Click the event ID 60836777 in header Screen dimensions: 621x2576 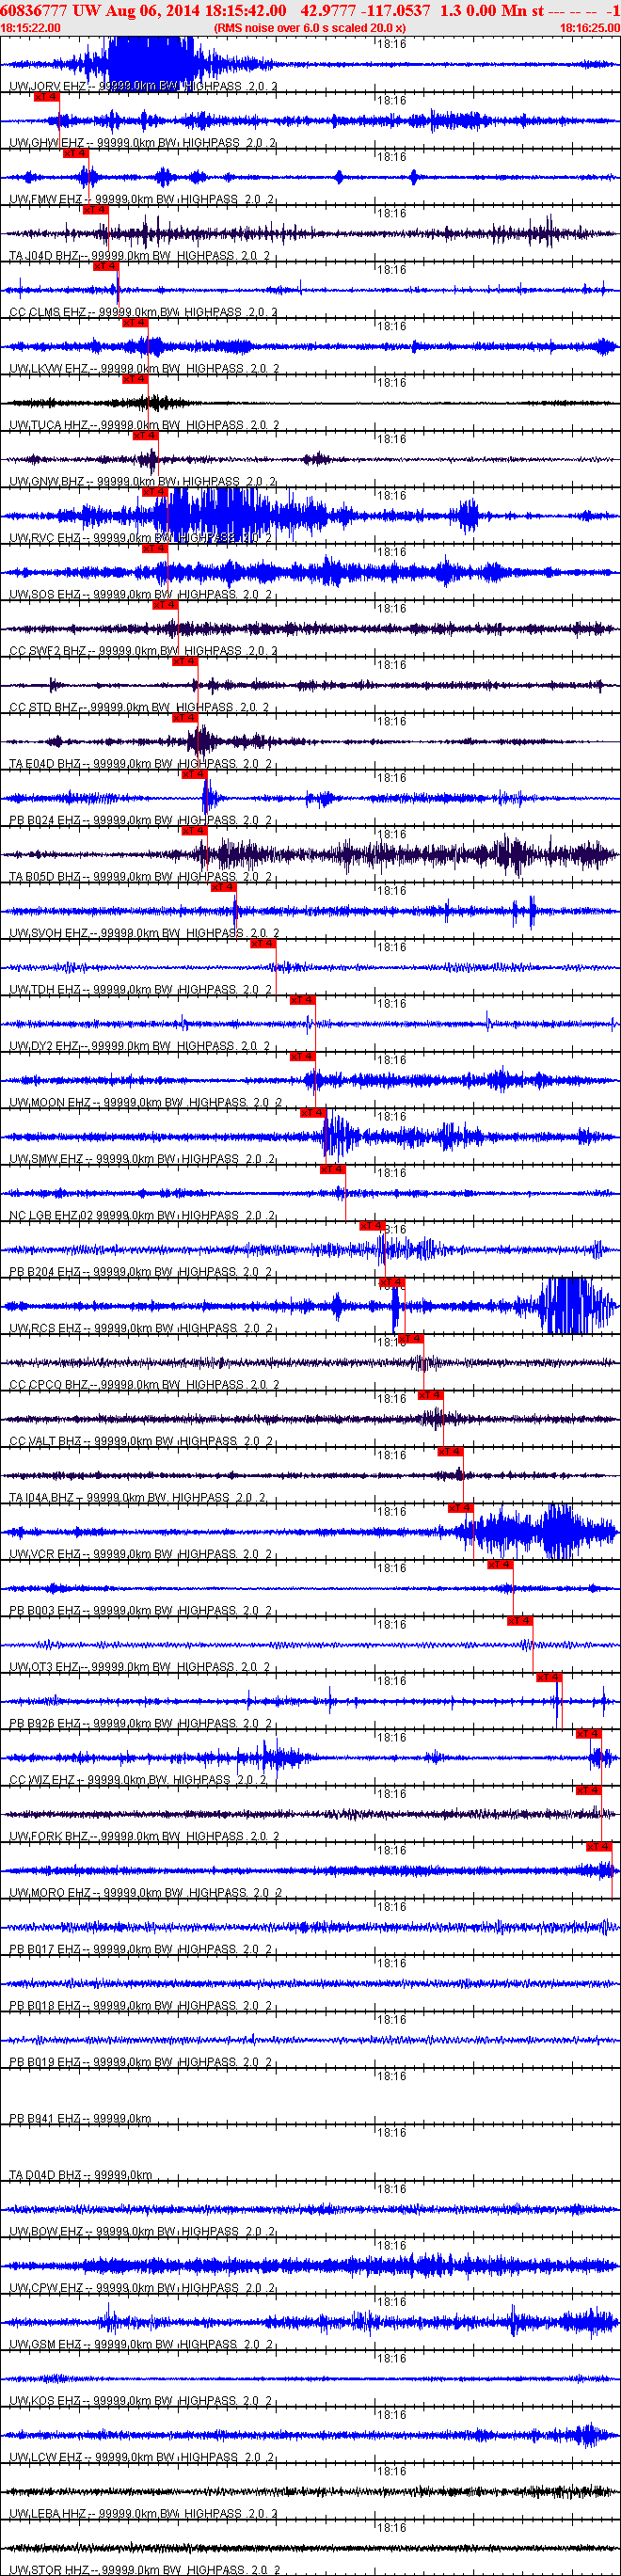coord(35,10)
